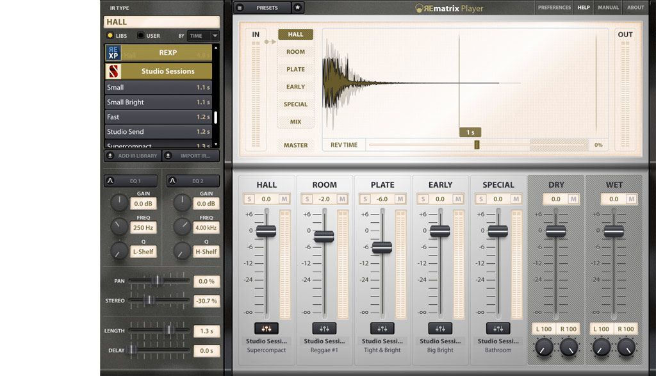Click ADD IR LIBRARY button
This screenshot has width=656, height=376.
(133, 156)
